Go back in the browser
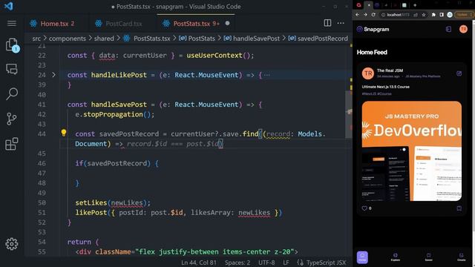Image resolution: width=475 pixels, height=267 pixels. [358, 15]
